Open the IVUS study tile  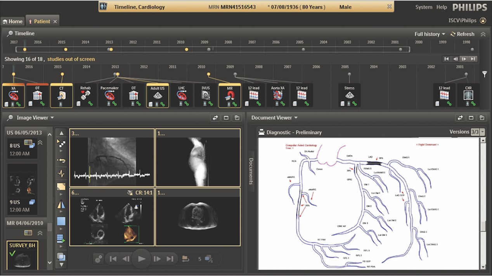[205, 95]
